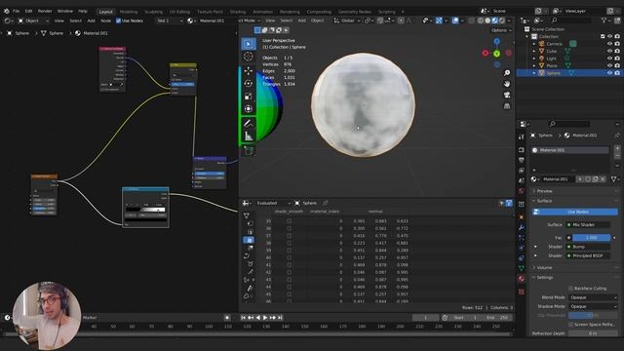This screenshot has width=624, height=351.
Task: Open the Slot 1 dropdown
Action: click(x=169, y=20)
